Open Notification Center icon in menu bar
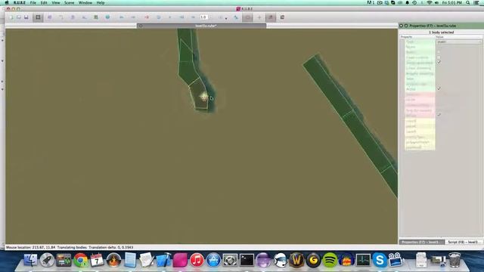 [x=476, y=2]
